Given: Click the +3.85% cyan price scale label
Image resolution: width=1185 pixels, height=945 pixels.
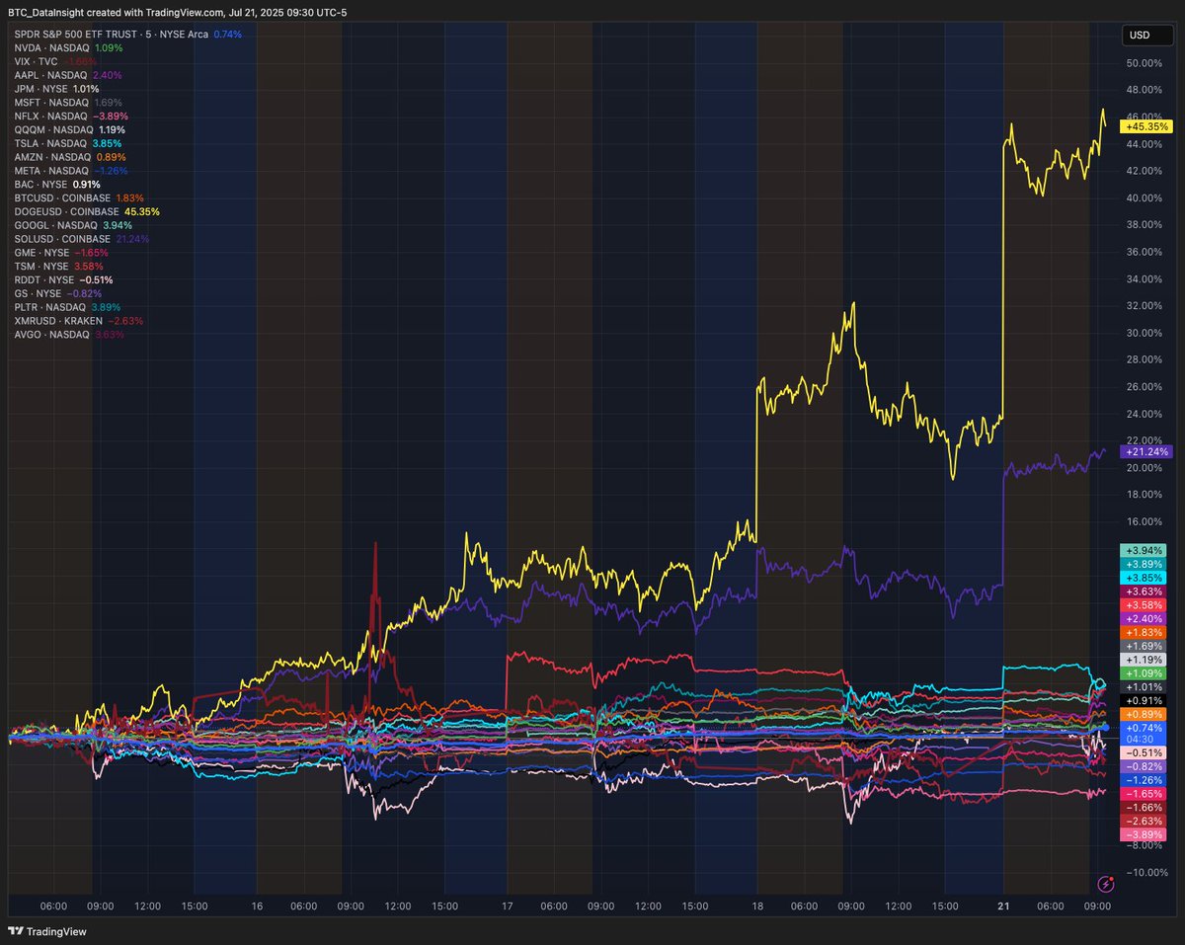Looking at the screenshot, I should [1143, 578].
